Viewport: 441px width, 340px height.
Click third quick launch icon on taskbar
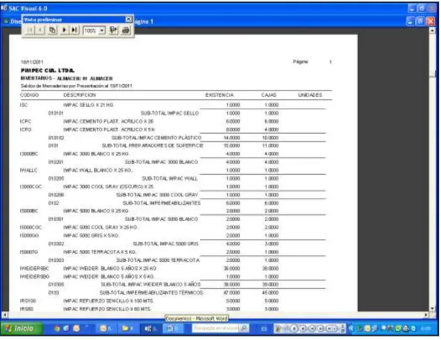pyautogui.click(x=76, y=328)
